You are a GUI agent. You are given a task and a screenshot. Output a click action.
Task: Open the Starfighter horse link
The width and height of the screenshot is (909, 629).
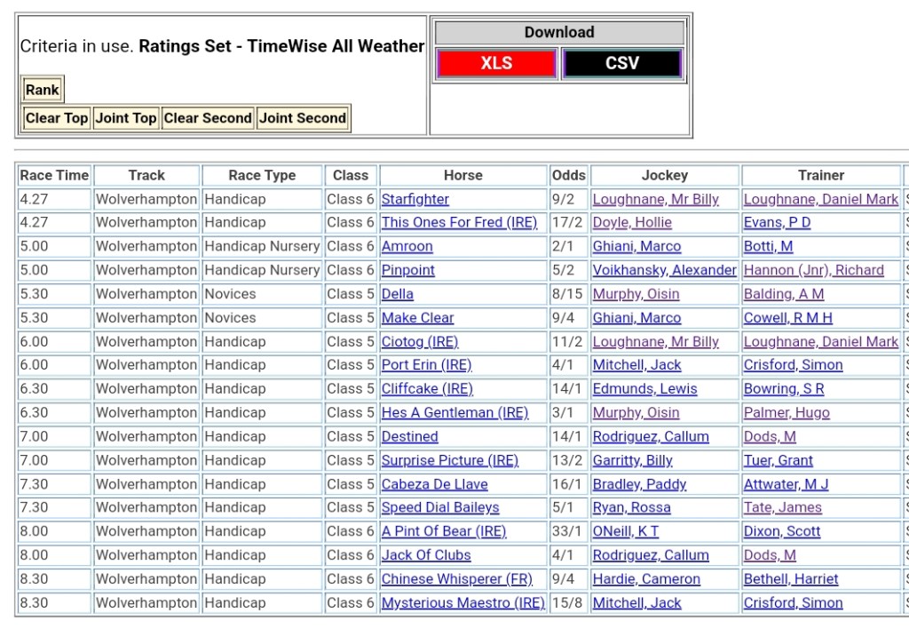[415, 200]
